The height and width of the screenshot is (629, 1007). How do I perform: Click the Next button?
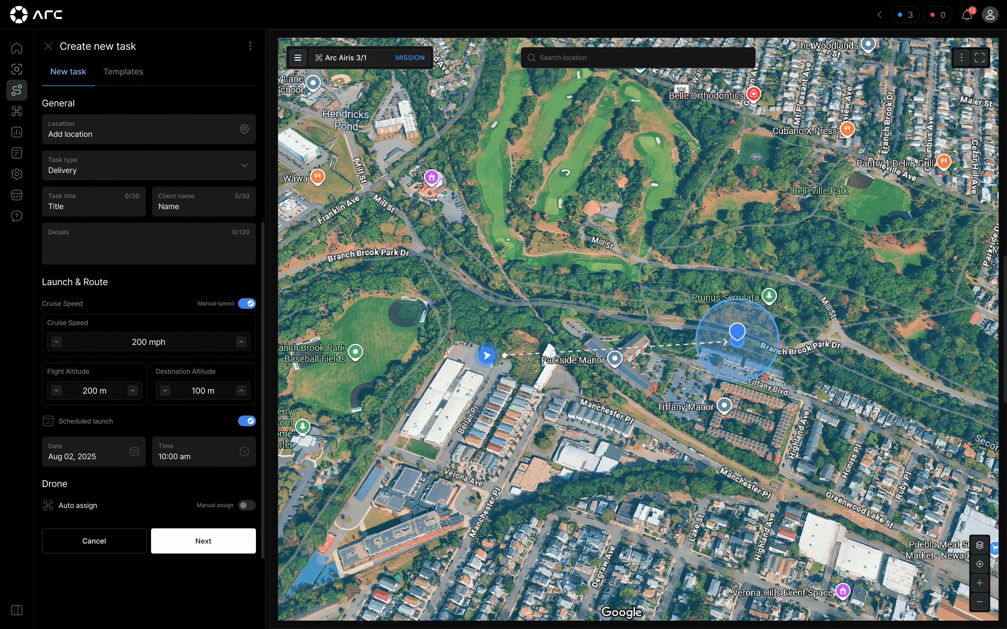[203, 541]
